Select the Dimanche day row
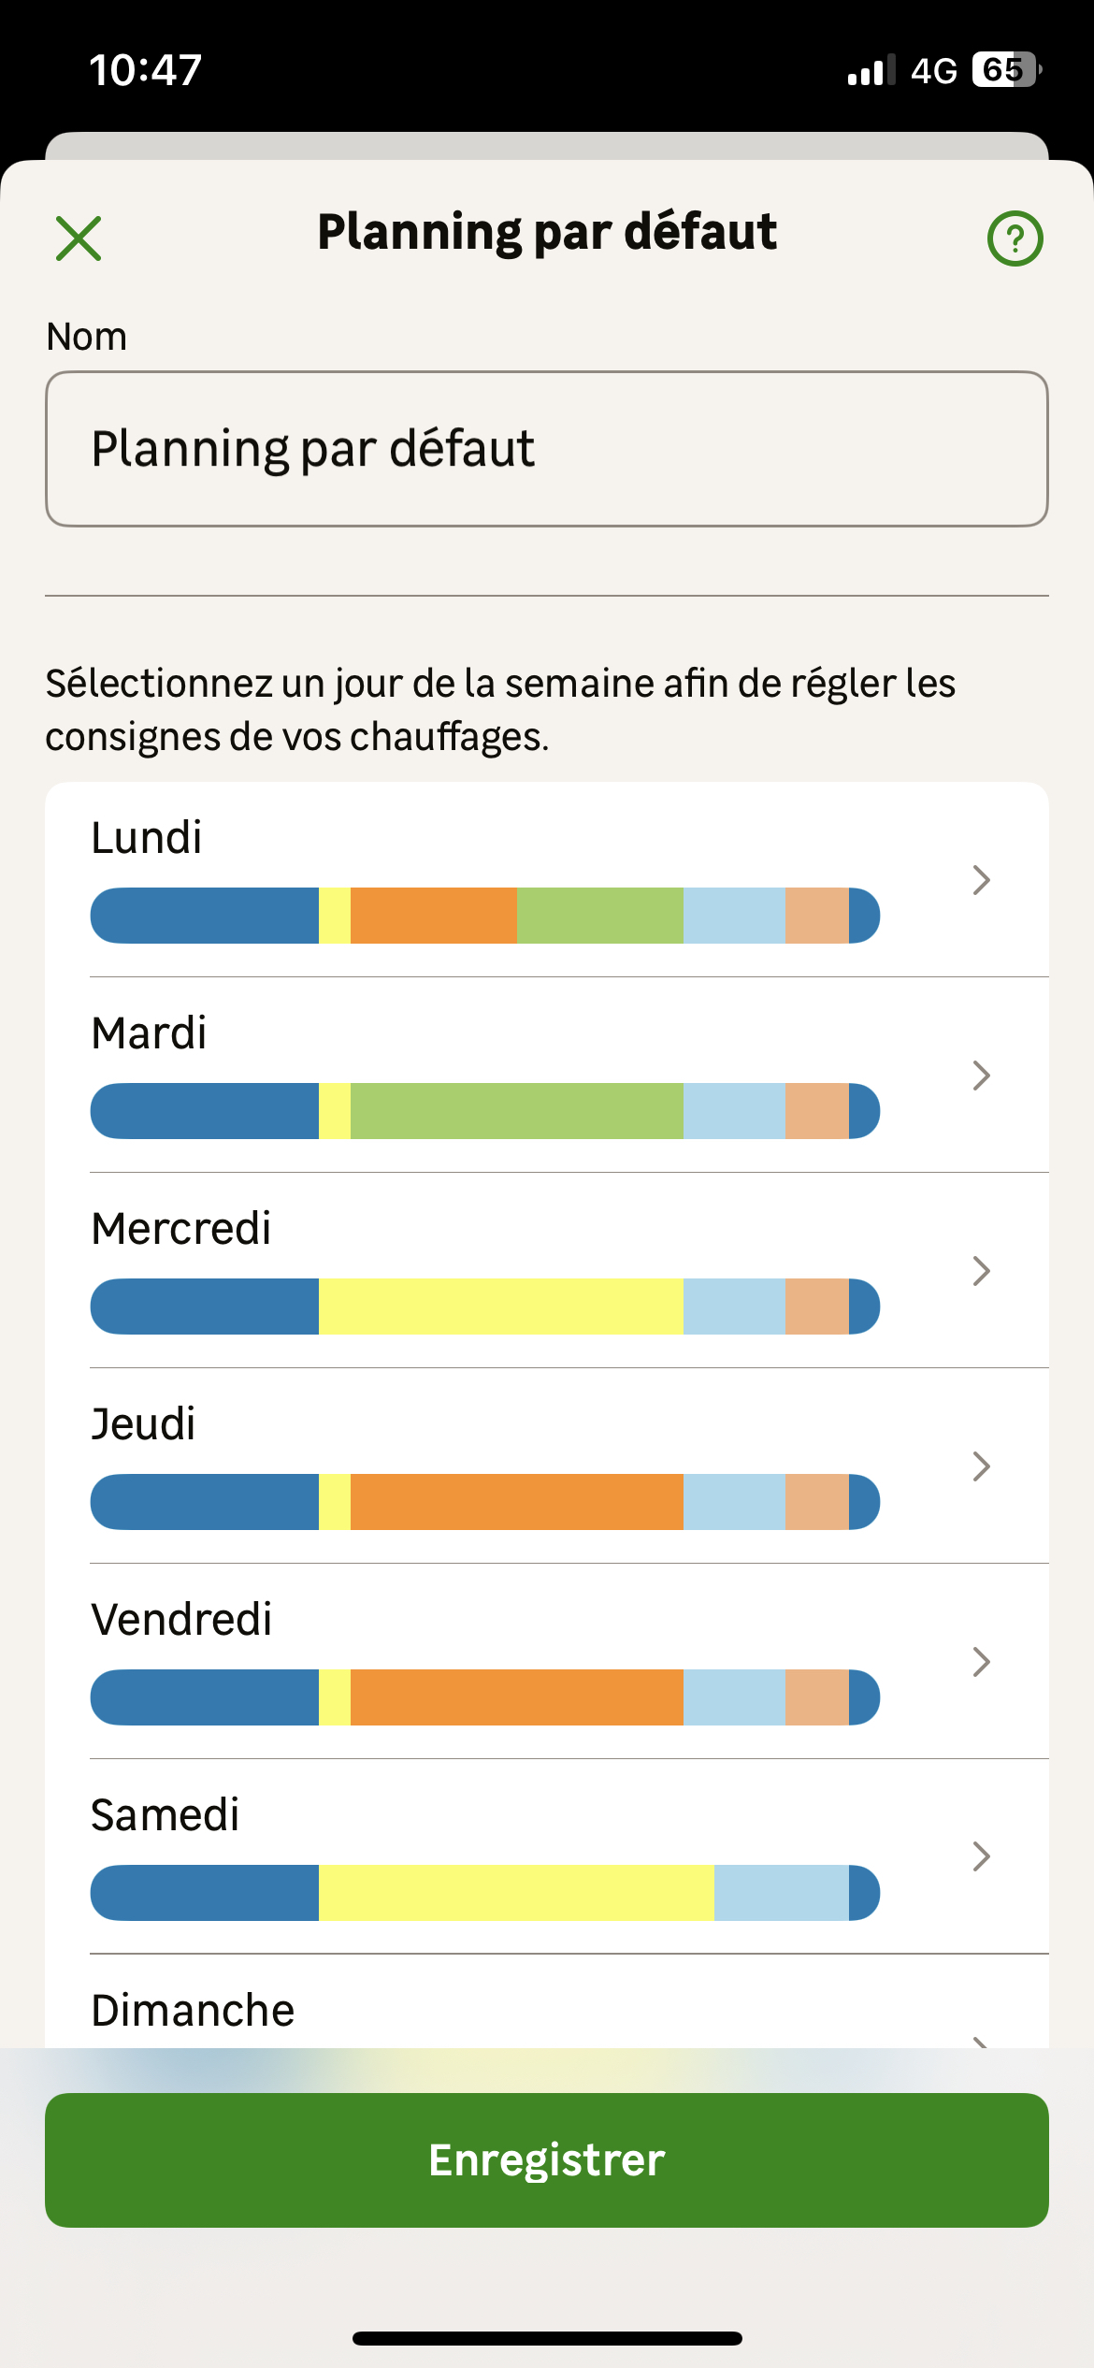This screenshot has width=1094, height=2368. (194, 2011)
